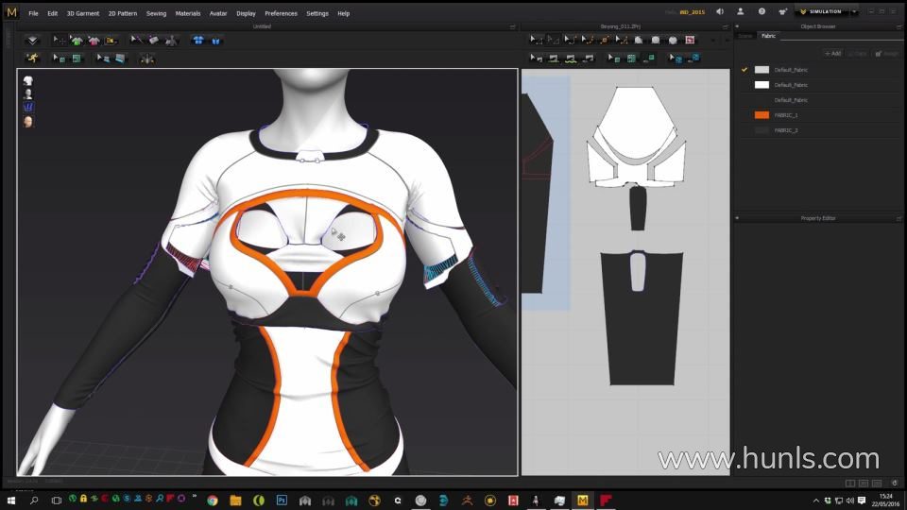The width and height of the screenshot is (907, 510).
Task: Open the Avatar menu
Action: pyautogui.click(x=218, y=13)
